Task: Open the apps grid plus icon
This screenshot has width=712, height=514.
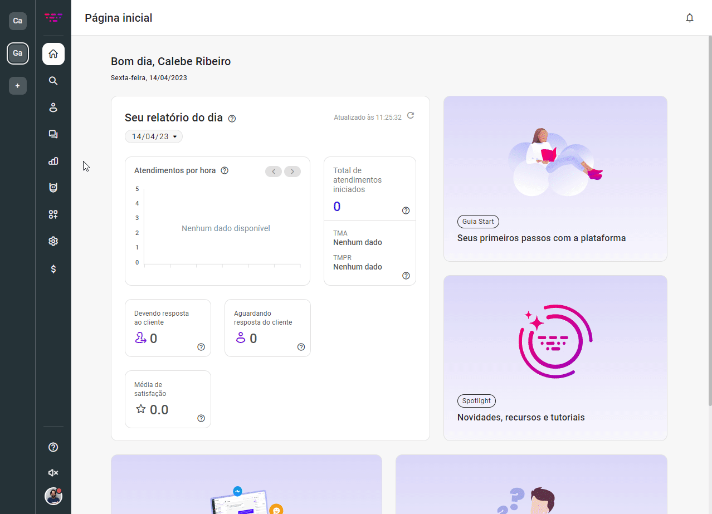Action: click(53, 214)
